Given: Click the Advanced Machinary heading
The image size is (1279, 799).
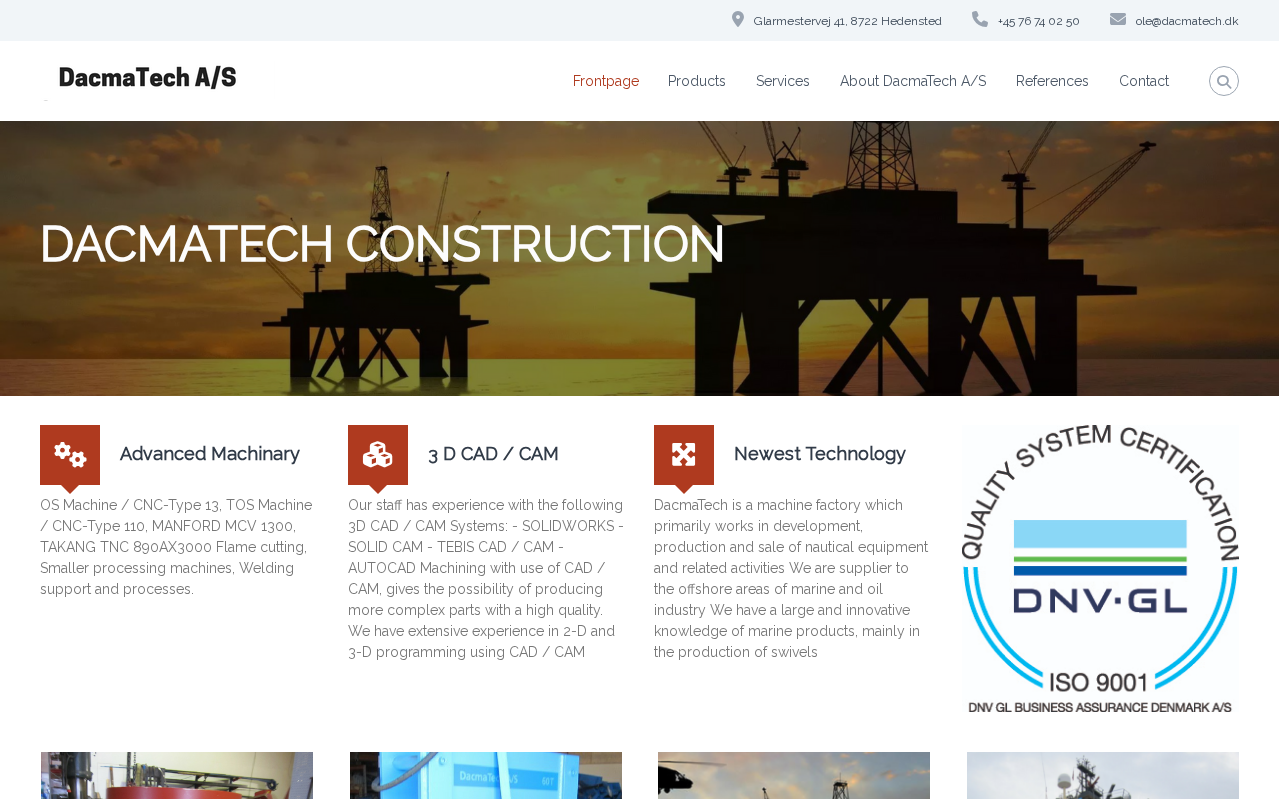Looking at the screenshot, I should [210, 454].
